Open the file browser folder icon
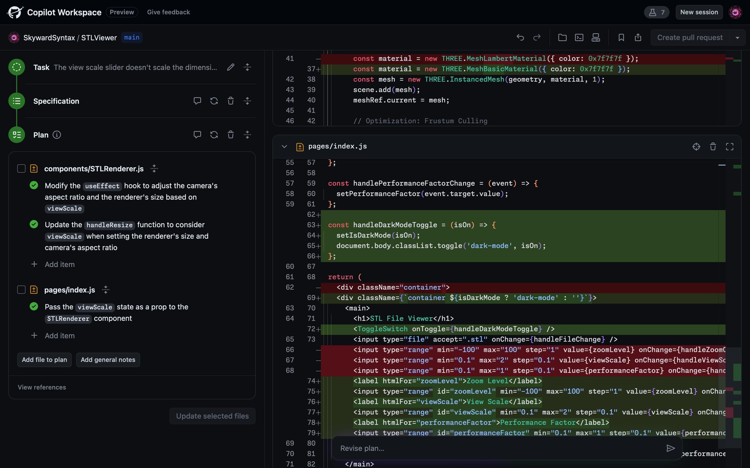The width and height of the screenshot is (750, 468). (562, 37)
